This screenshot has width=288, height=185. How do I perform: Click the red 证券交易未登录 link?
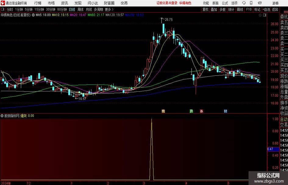tap(167, 3)
